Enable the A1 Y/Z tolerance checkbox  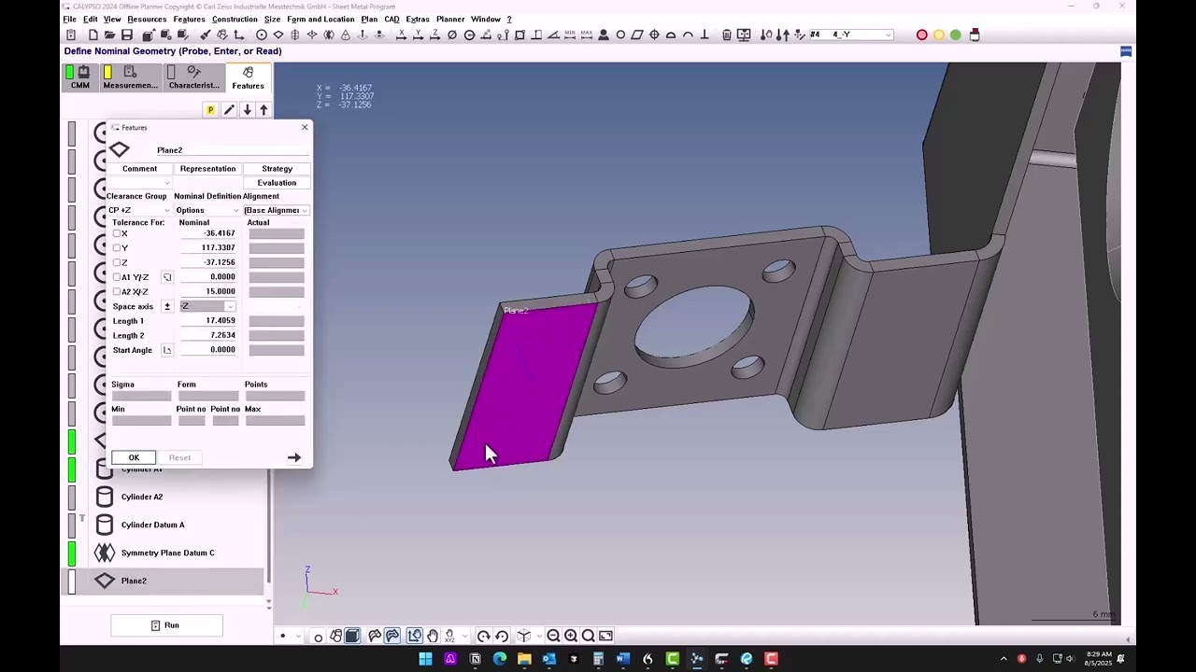coord(117,277)
